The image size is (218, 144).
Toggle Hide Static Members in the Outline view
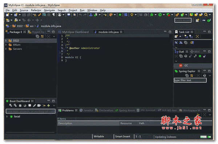coord(195,56)
